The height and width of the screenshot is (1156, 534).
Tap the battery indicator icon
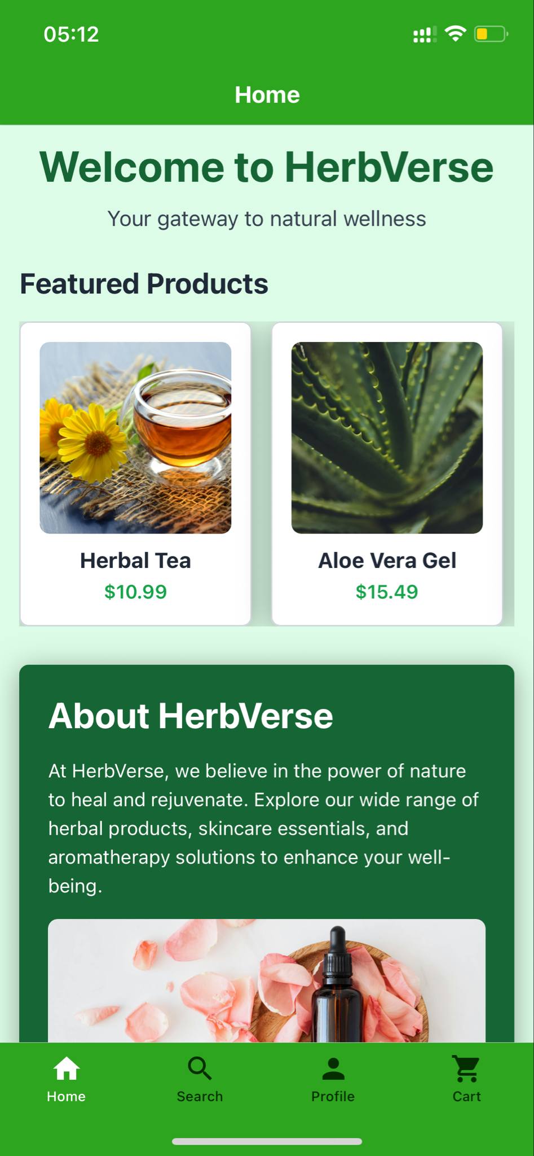coord(491,34)
